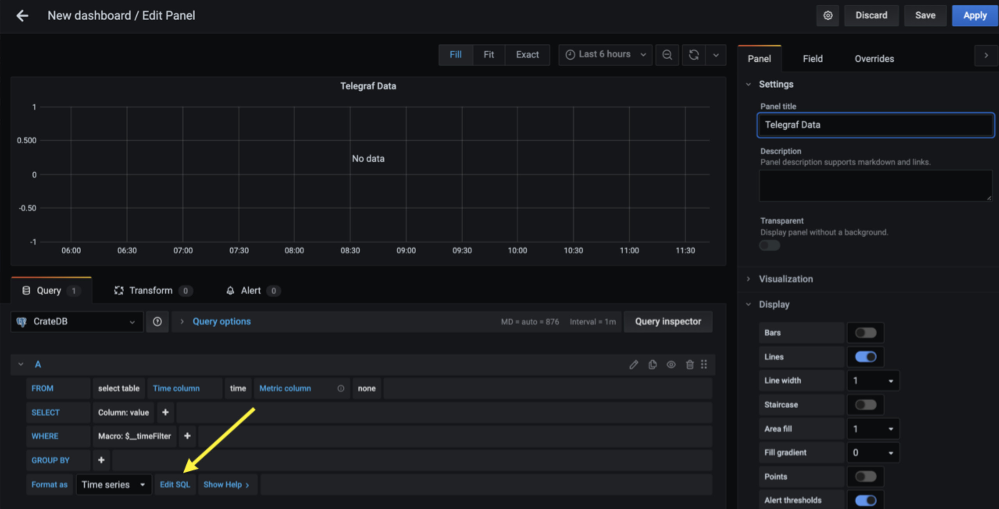Set panel view mode to Fill

[455, 55]
